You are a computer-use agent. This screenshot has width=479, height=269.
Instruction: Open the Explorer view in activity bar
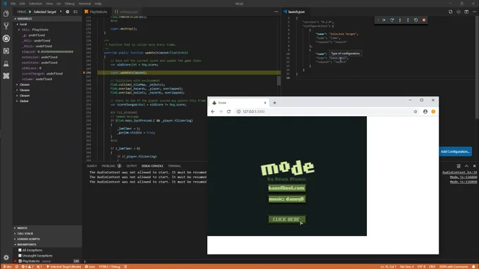click(6, 13)
